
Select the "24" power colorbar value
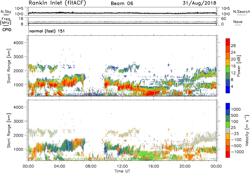tap(233, 52)
